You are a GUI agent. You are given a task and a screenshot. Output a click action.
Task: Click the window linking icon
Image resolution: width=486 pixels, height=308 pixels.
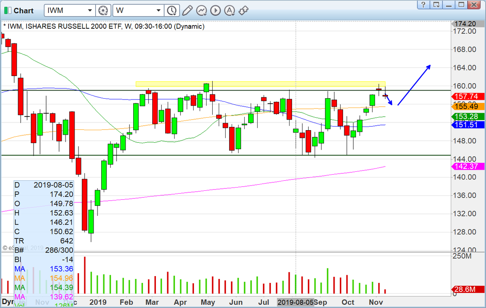click(x=244, y=11)
